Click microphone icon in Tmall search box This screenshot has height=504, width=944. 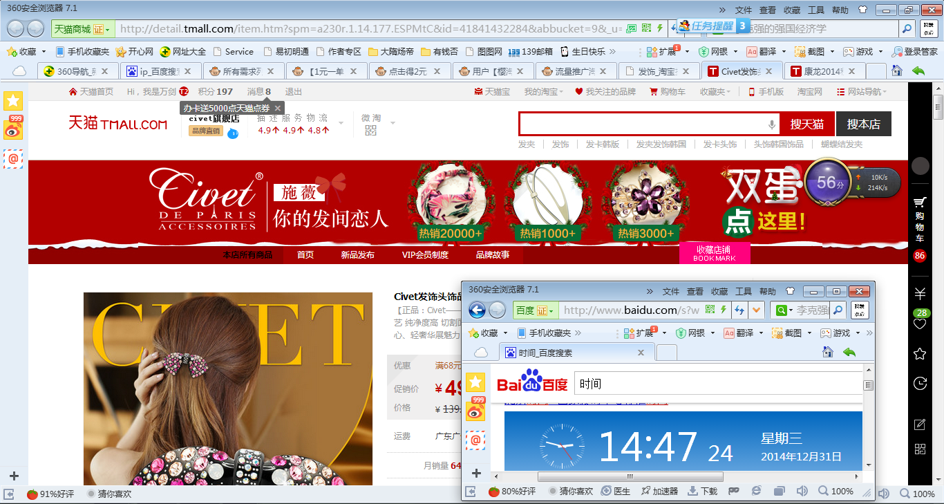click(x=772, y=124)
